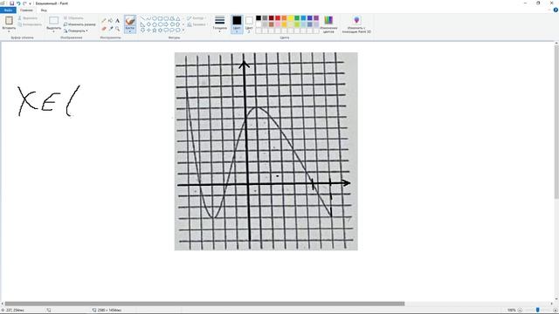Select the Five-point star shape

155,31
